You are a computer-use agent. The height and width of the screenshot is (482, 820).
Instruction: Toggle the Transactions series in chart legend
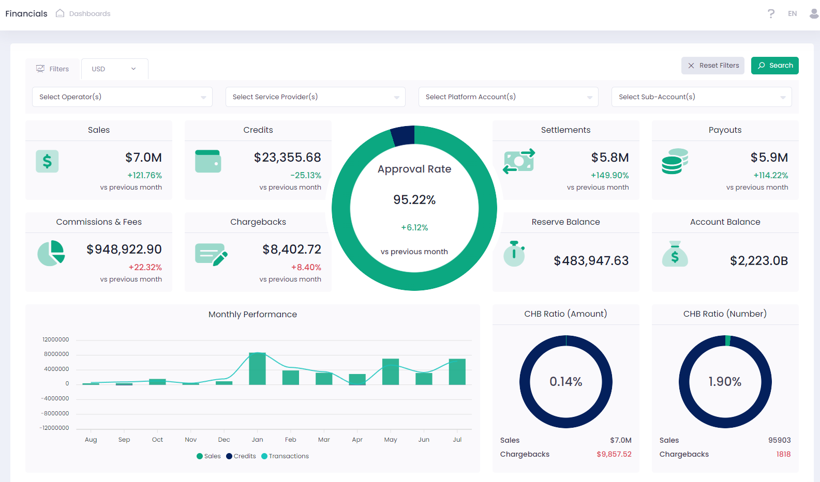click(x=285, y=456)
